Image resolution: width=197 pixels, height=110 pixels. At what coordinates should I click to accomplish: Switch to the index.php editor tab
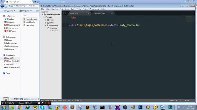(79, 13)
